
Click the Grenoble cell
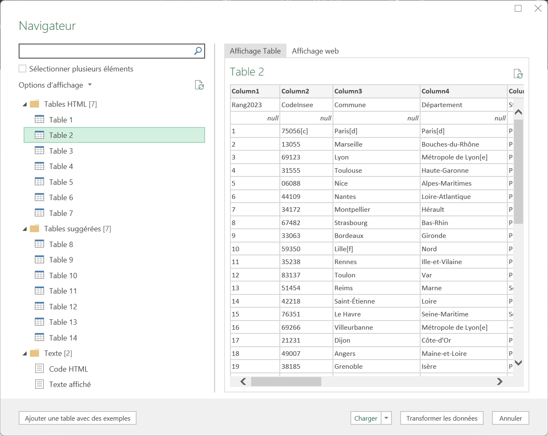376,366
